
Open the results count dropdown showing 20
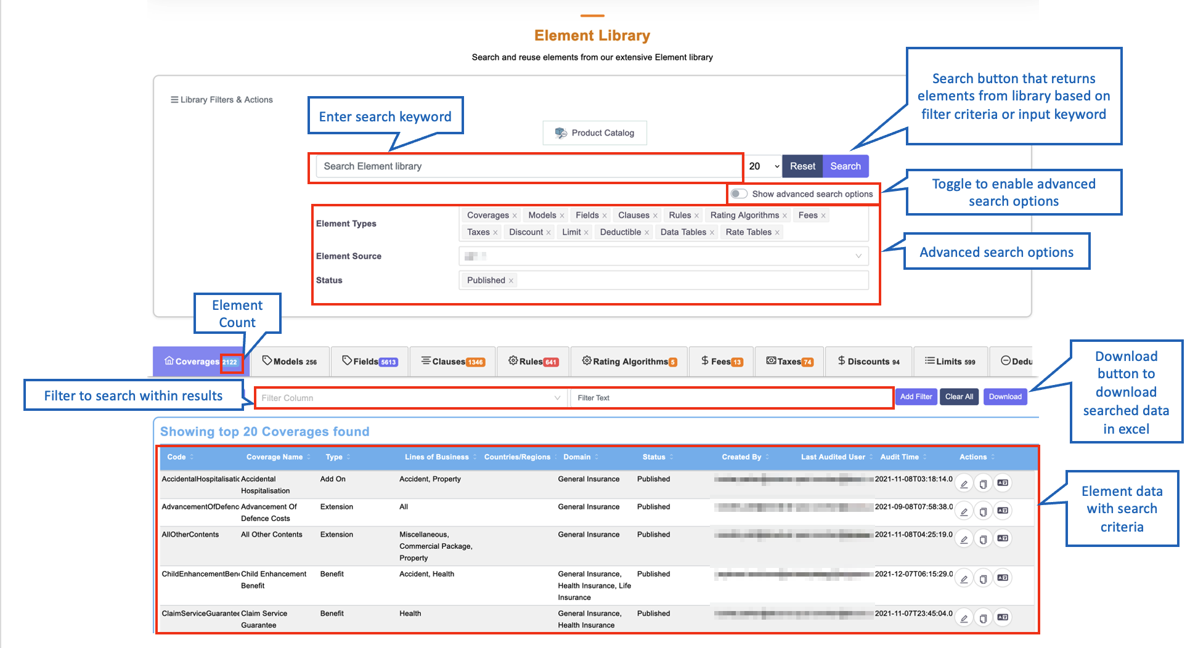pos(763,166)
